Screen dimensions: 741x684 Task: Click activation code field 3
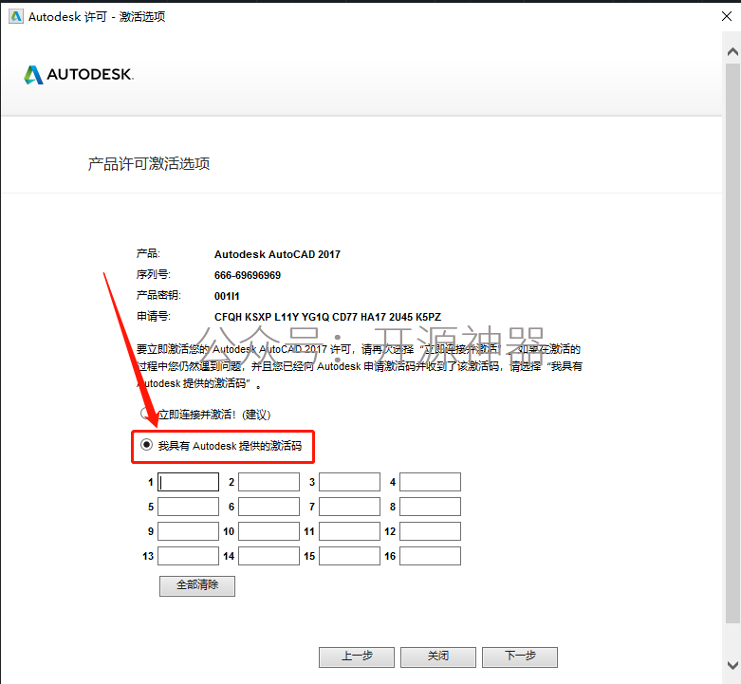point(350,482)
